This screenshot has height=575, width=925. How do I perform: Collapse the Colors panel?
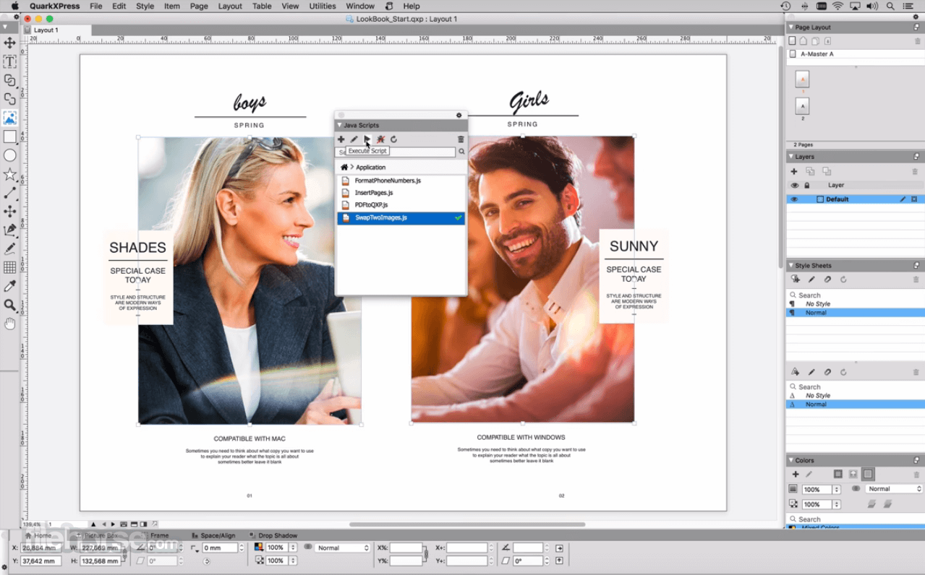click(x=791, y=460)
